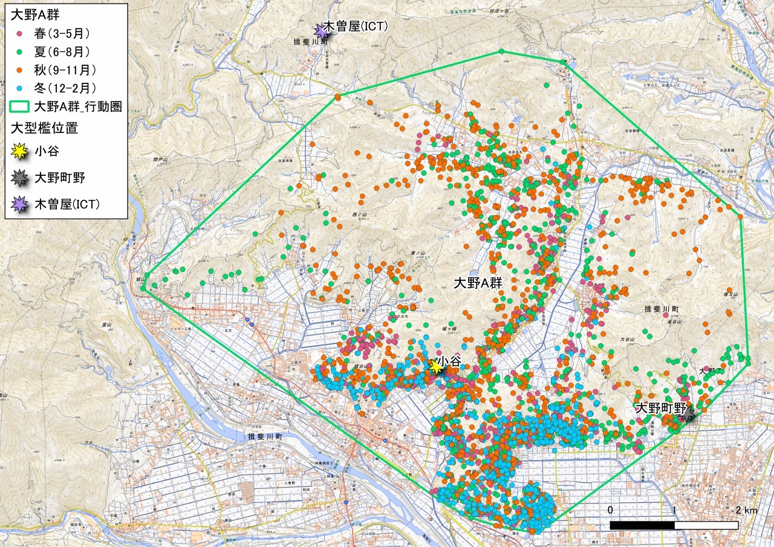Screen dimensions: 774x547
Task: Click the 大野A群 legend title
Action: point(28,13)
